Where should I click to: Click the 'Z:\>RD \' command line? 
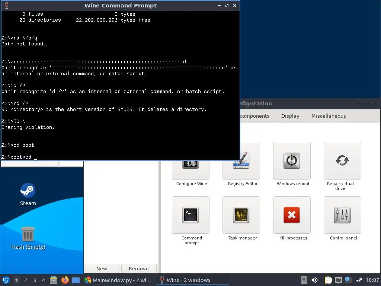coord(13,121)
